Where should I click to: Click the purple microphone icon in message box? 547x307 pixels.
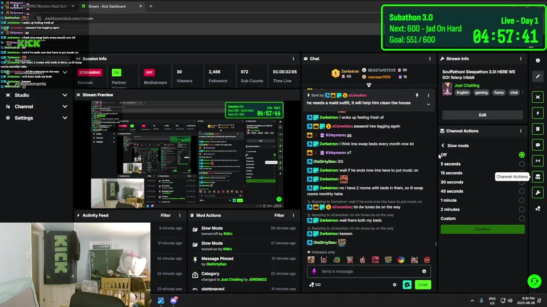314,271
